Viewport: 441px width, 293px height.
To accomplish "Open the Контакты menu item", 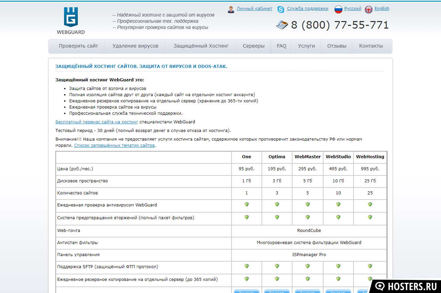I will click(371, 46).
